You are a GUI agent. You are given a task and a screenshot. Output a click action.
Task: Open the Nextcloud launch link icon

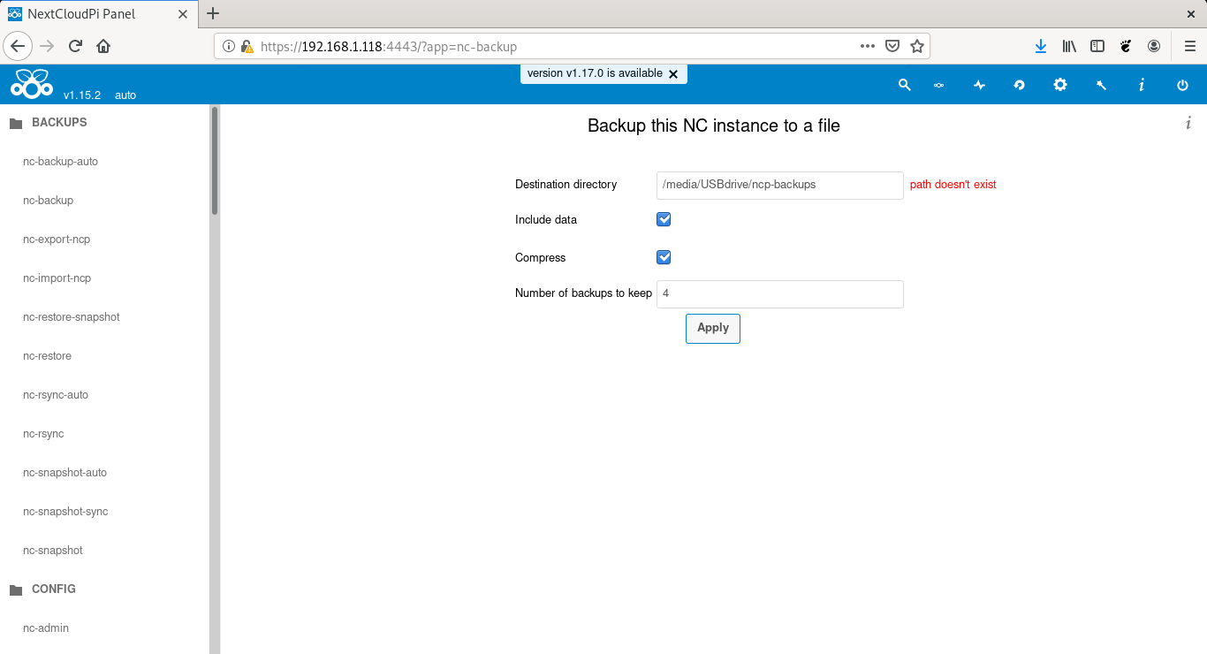(939, 85)
